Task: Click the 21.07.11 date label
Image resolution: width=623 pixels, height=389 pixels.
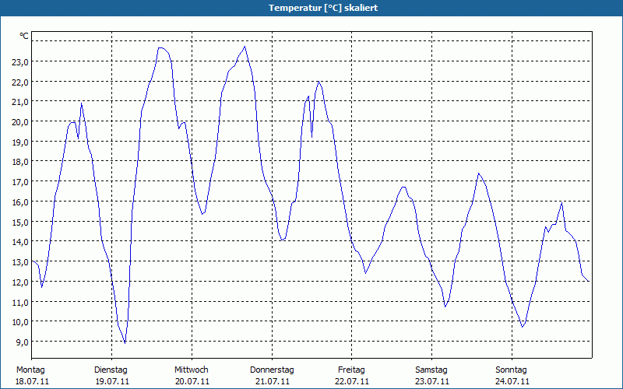Action: [272, 381]
